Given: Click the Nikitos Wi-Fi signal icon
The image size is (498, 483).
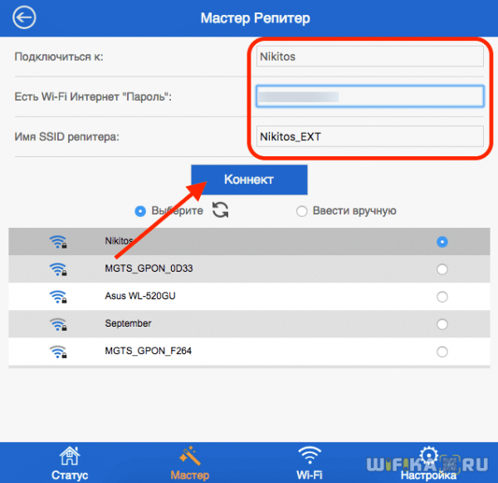Looking at the screenshot, I should pyautogui.click(x=58, y=242).
